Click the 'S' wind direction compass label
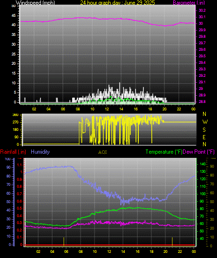The image size is (217, 258). [204, 130]
